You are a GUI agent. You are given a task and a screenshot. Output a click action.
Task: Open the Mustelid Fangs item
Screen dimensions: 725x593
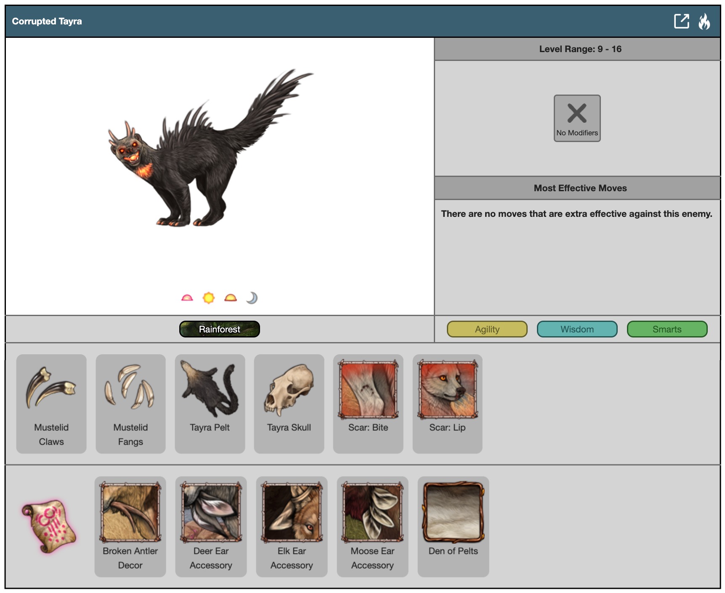[130, 403]
